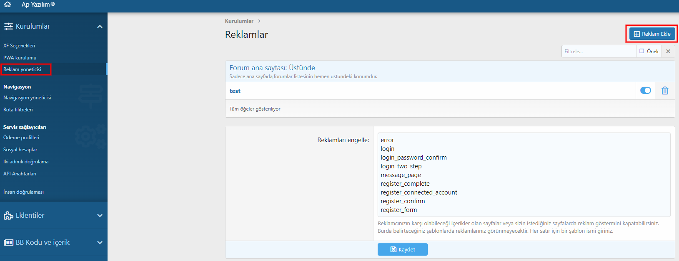Expand BB Kodu ve içerik chevron
Screen dimensions: 679x261
pos(100,242)
